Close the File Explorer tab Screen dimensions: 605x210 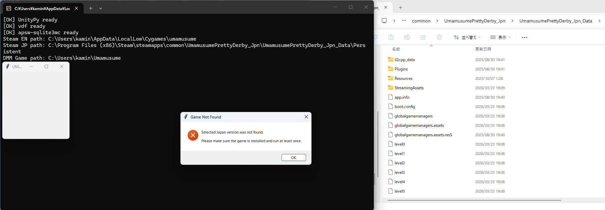click(x=386, y=7)
